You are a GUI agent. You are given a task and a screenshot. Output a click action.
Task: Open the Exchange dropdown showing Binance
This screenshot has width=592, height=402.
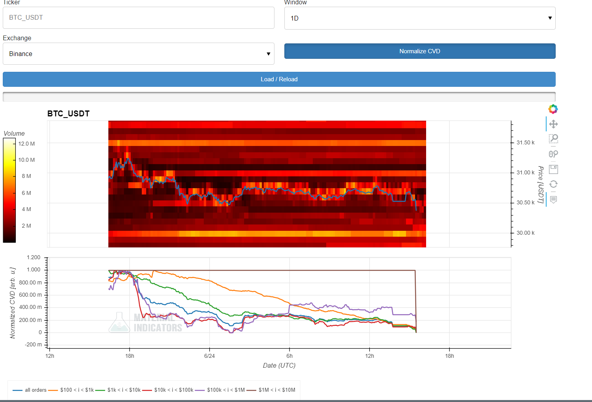pyautogui.click(x=139, y=54)
